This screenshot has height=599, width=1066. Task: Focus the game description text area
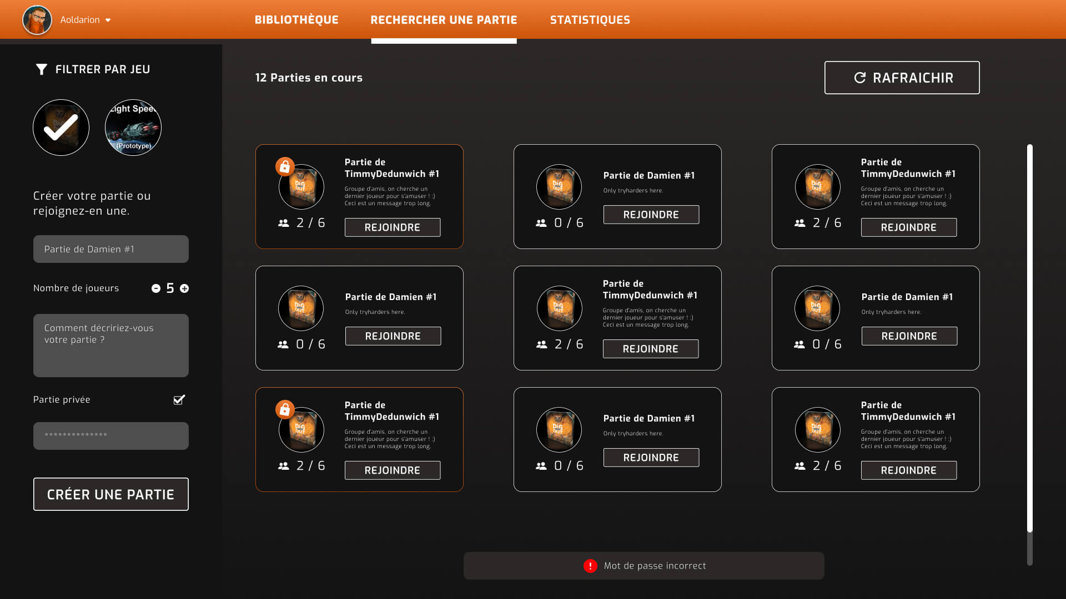(111, 345)
